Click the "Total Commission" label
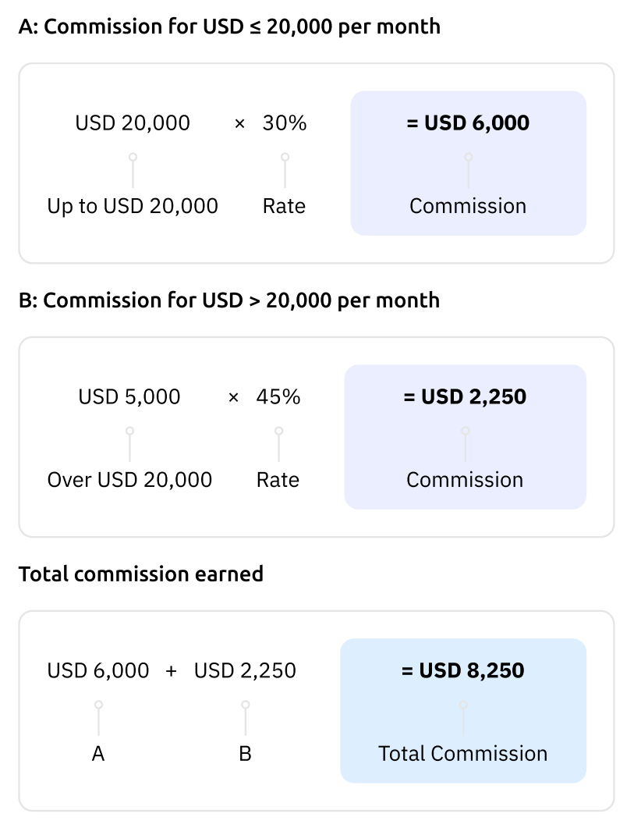 (462, 753)
